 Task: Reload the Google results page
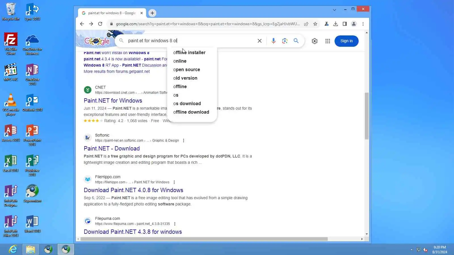[x=100, y=24]
